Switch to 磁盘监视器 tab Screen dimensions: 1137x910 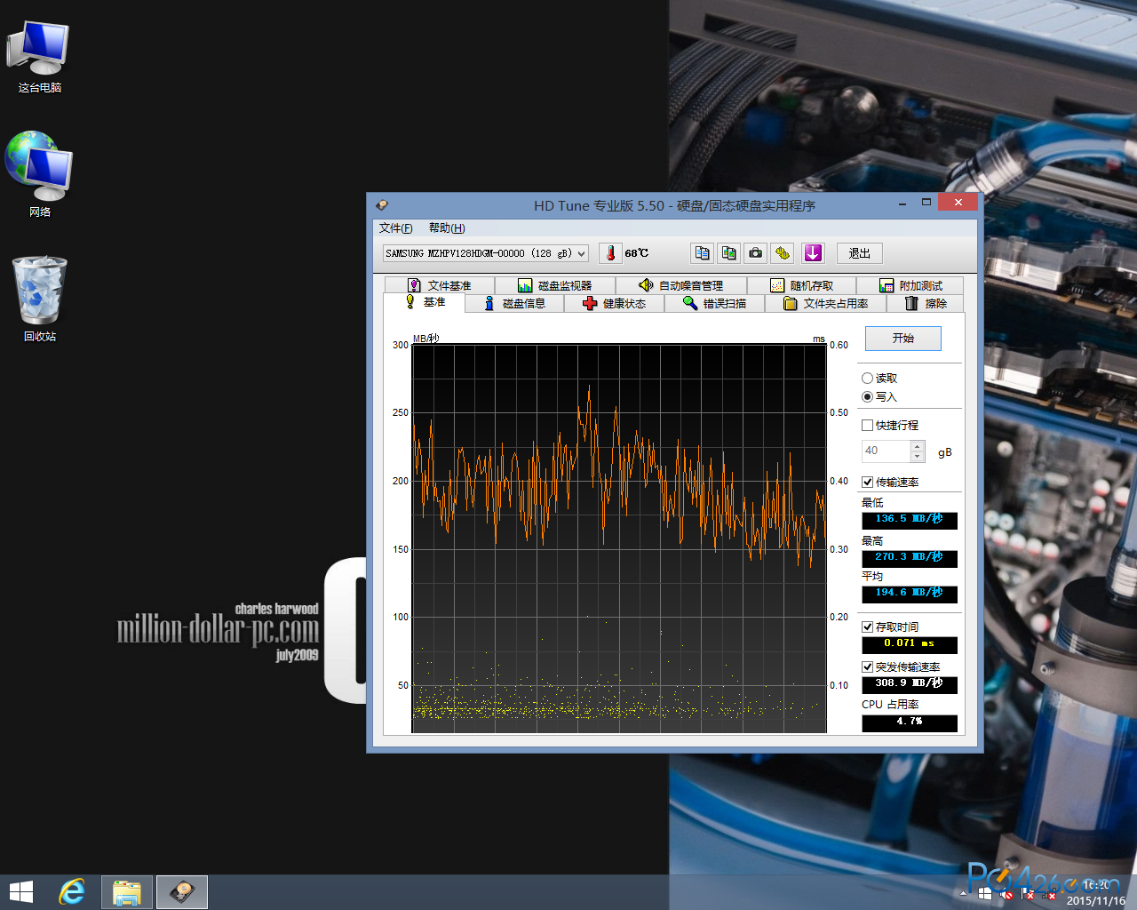(554, 285)
